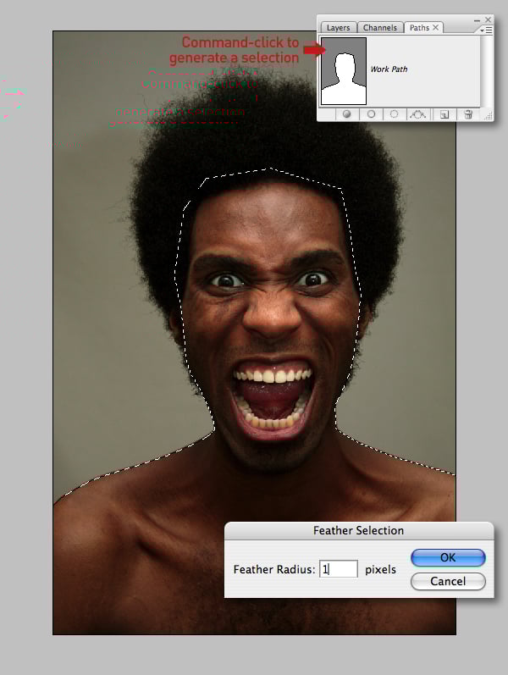Stroke path with brush icon
The height and width of the screenshot is (675, 508).
(371, 114)
